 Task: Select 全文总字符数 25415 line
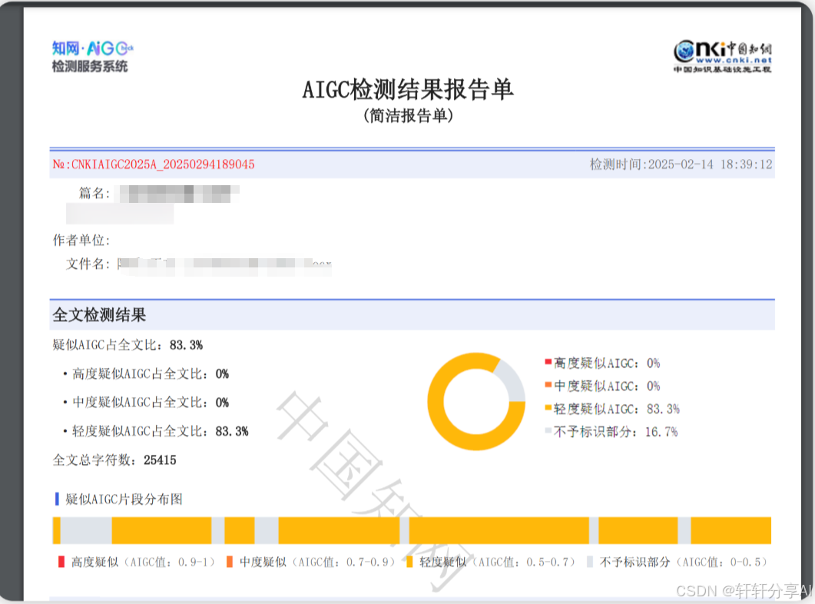[114, 460]
